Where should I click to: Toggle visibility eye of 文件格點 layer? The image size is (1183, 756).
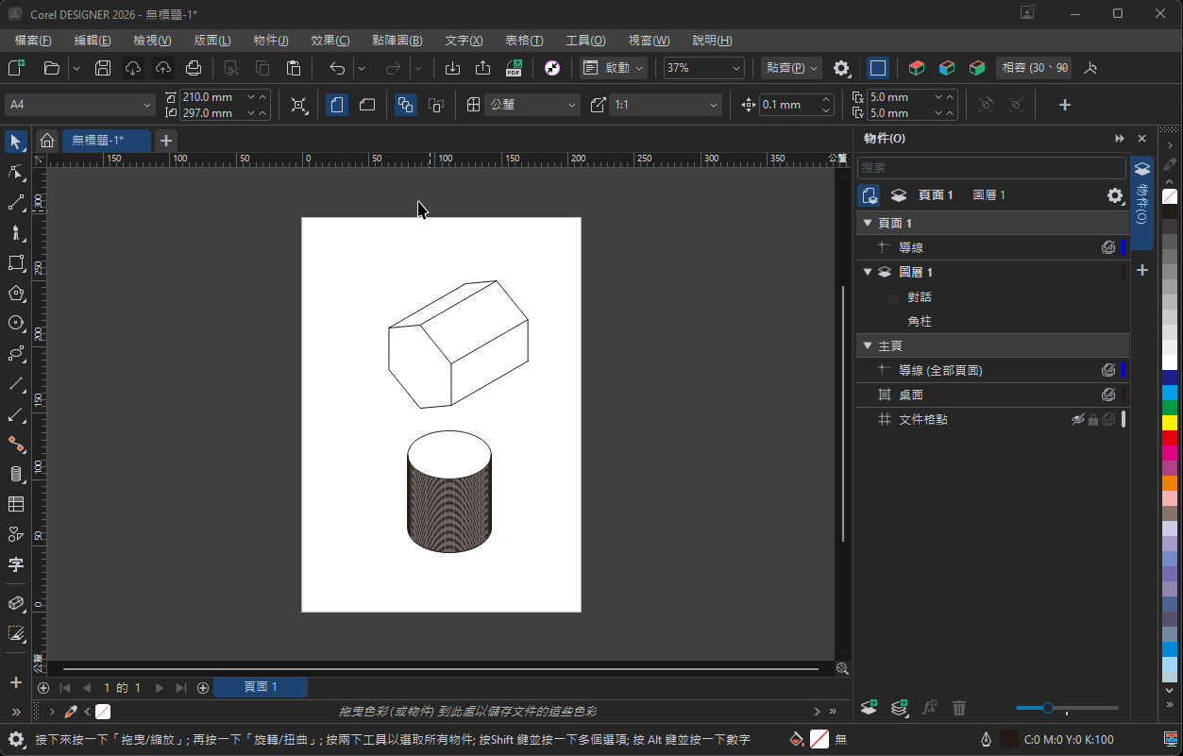point(1077,420)
